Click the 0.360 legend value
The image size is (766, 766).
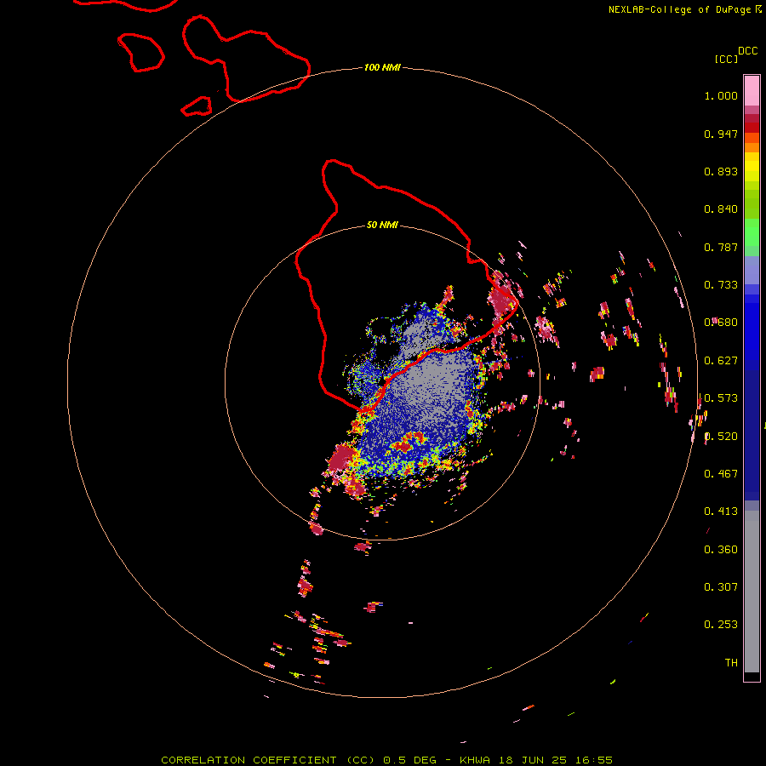721,550
